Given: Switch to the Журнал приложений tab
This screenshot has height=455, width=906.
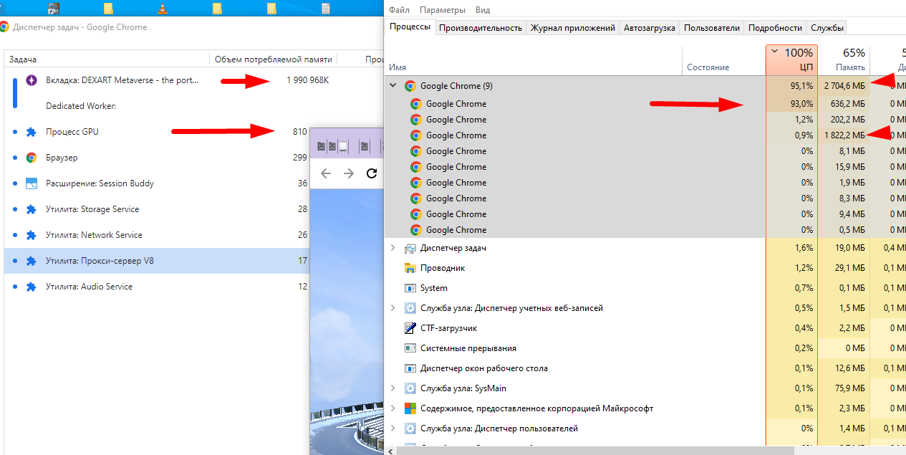Looking at the screenshot, I should (x=573, y=28).
